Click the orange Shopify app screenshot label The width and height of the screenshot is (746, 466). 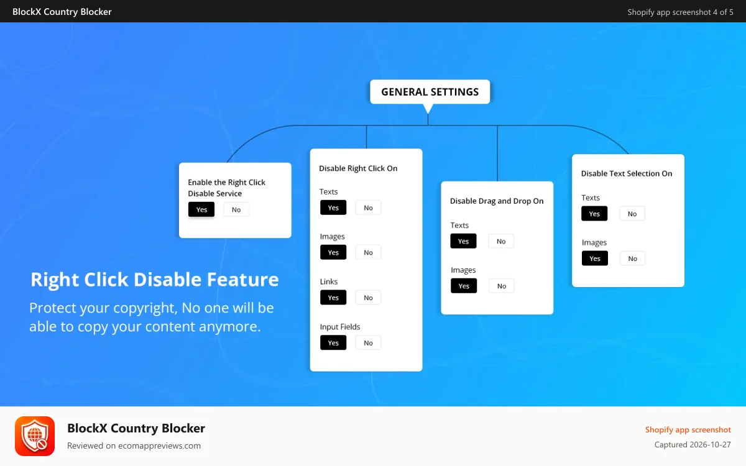click(x=688, y=430)
